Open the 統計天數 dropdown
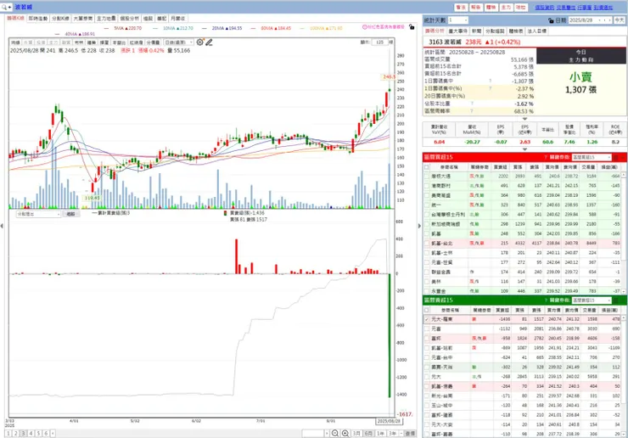628x438 pixels. coord(457,20)
